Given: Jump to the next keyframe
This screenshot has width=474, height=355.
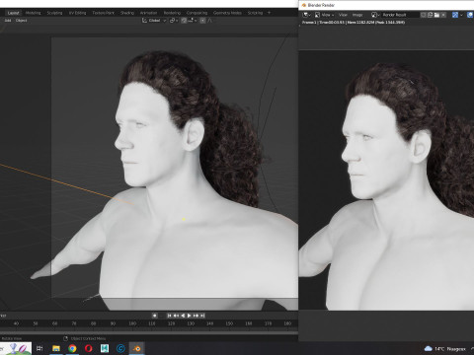Looking at the screenshot, I should click(197, 316).
